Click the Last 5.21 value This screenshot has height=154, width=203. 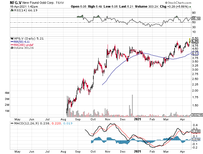pyautogui.click(x=126, y=6)
